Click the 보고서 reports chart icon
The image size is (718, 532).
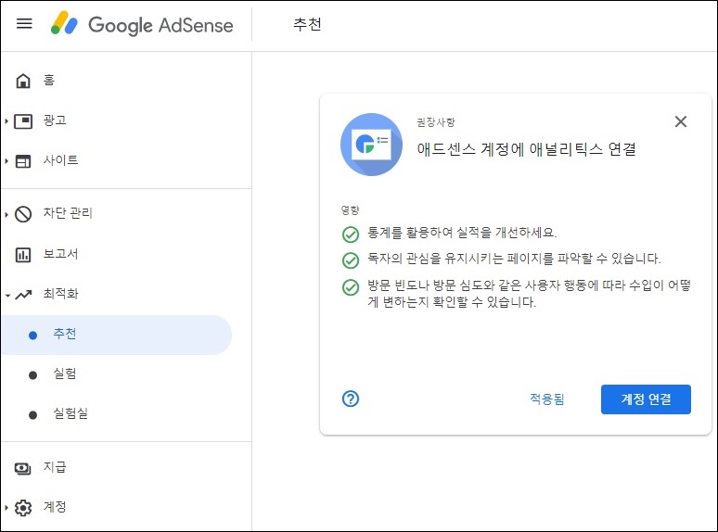click(x=23, y=254)
